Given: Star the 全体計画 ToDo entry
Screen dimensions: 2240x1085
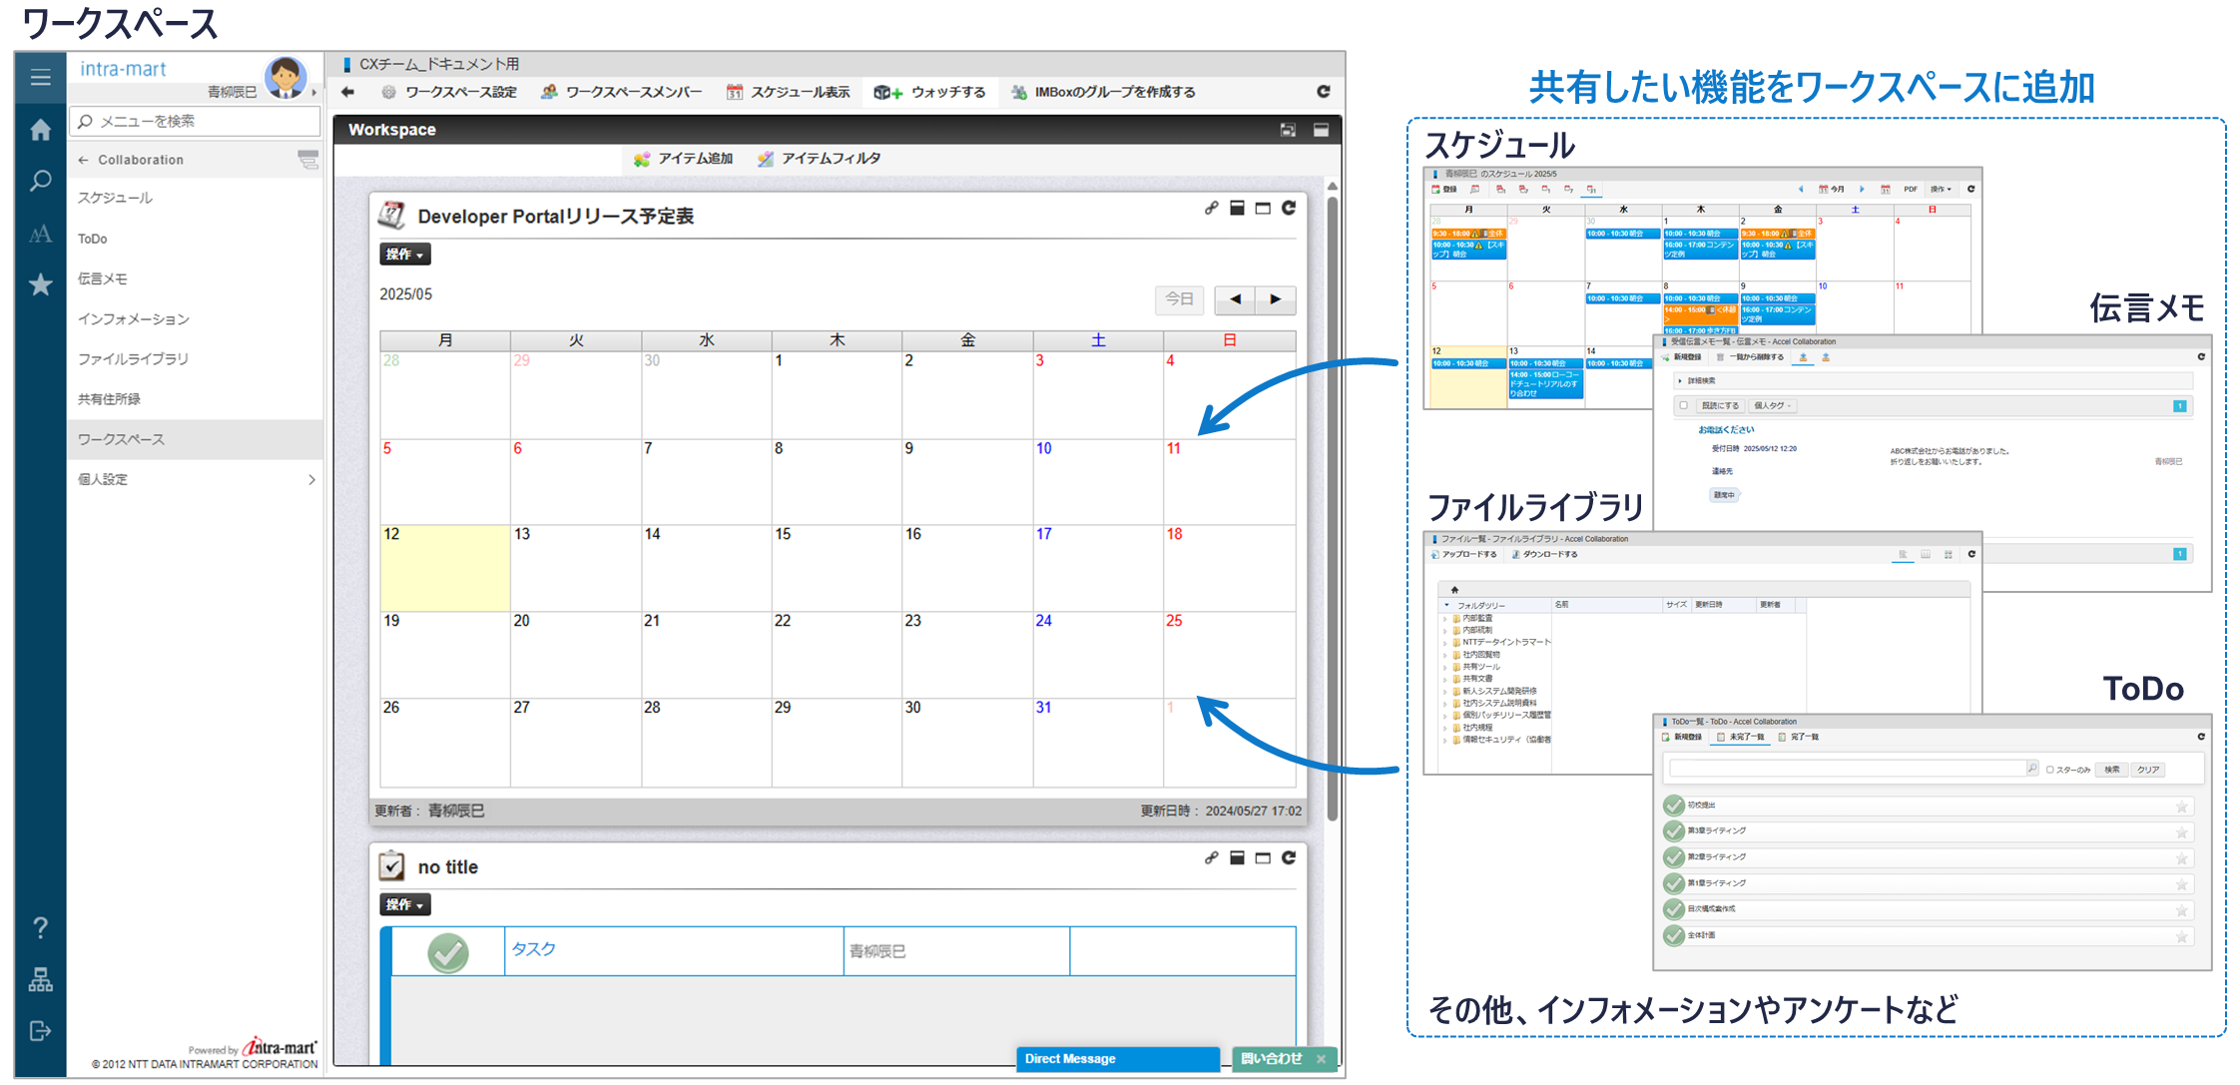Looking at the screenshot, I should click(2181, 936).
